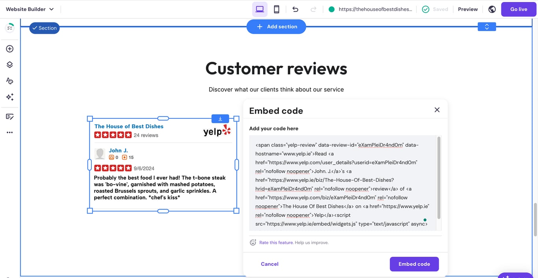This screenshot has width=538, height=278.
Task: Switch to desktop view
Action: [x=260, y=9]
